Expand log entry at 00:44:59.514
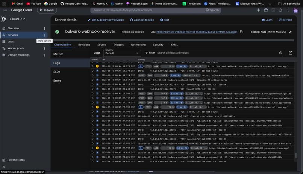Screen dimensions: 303x174 click(x=93, y=75)
